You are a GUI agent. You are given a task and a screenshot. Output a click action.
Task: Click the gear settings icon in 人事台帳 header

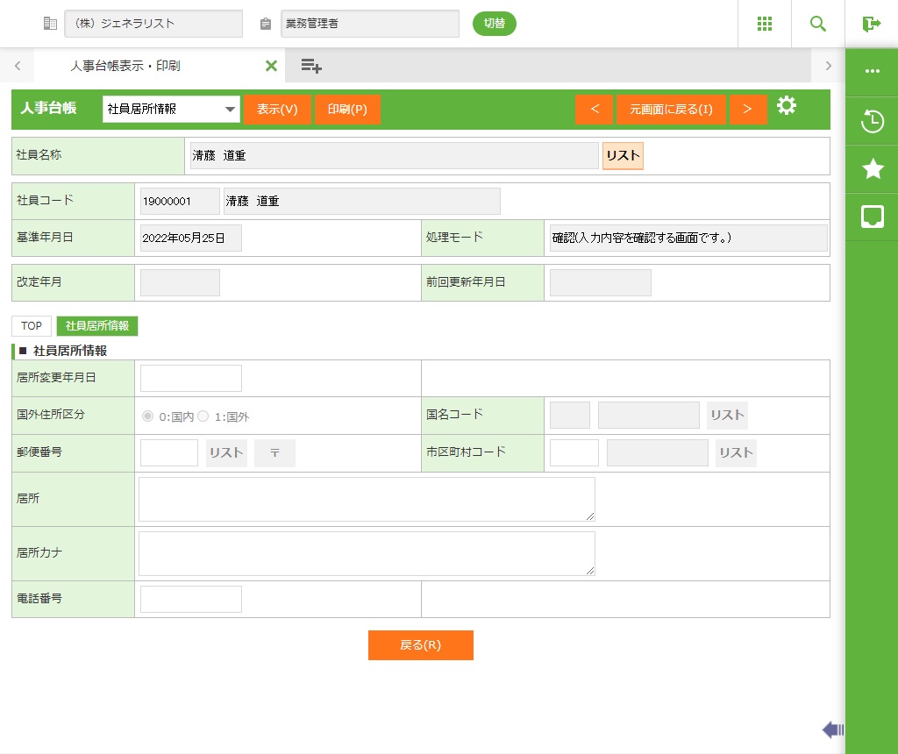(x=787, y=107)
